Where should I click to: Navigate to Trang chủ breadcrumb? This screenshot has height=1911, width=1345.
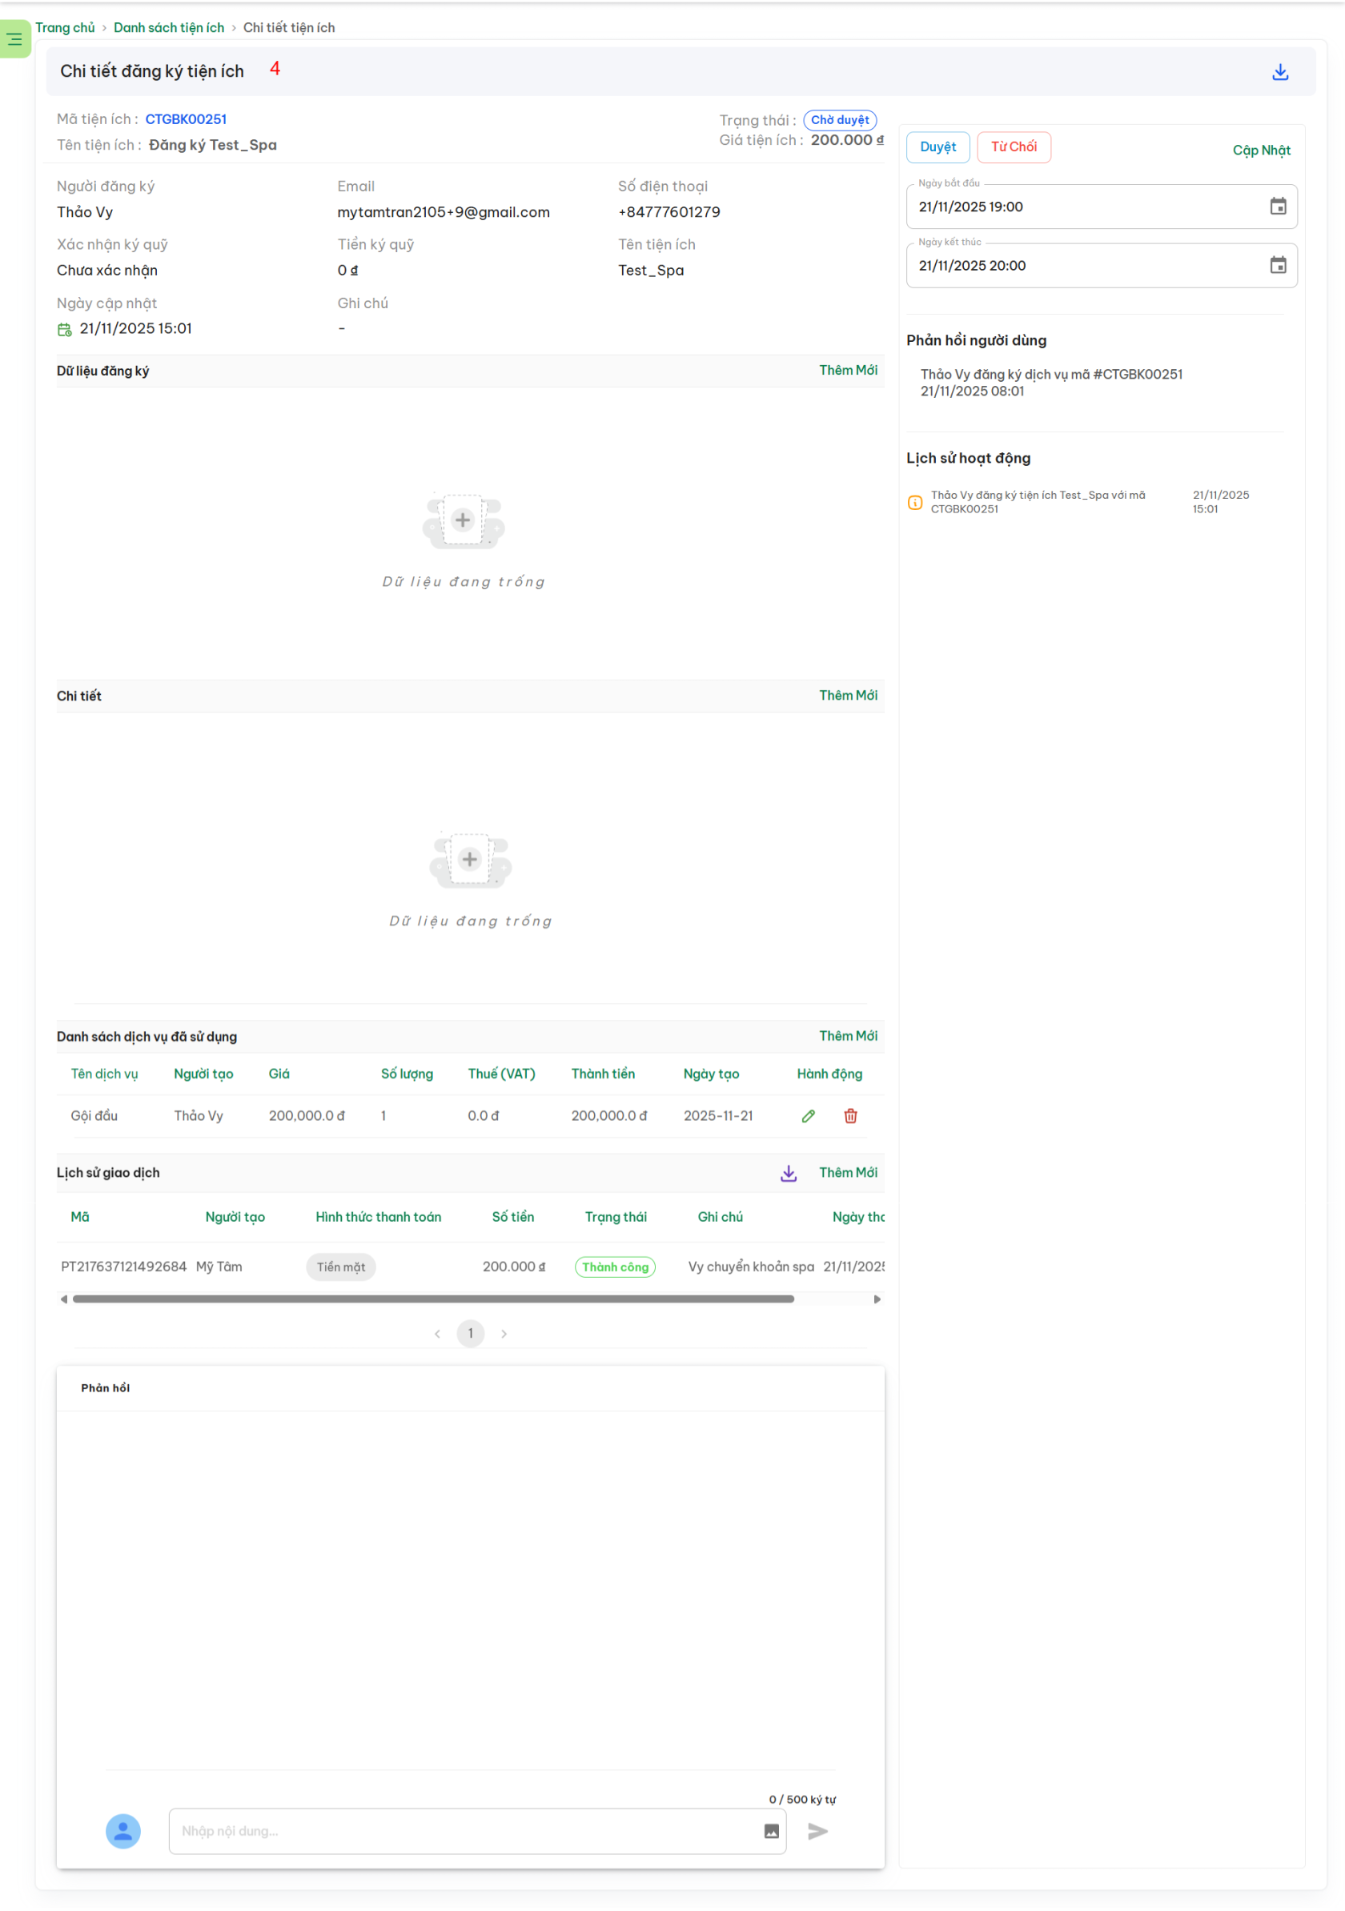65,27
